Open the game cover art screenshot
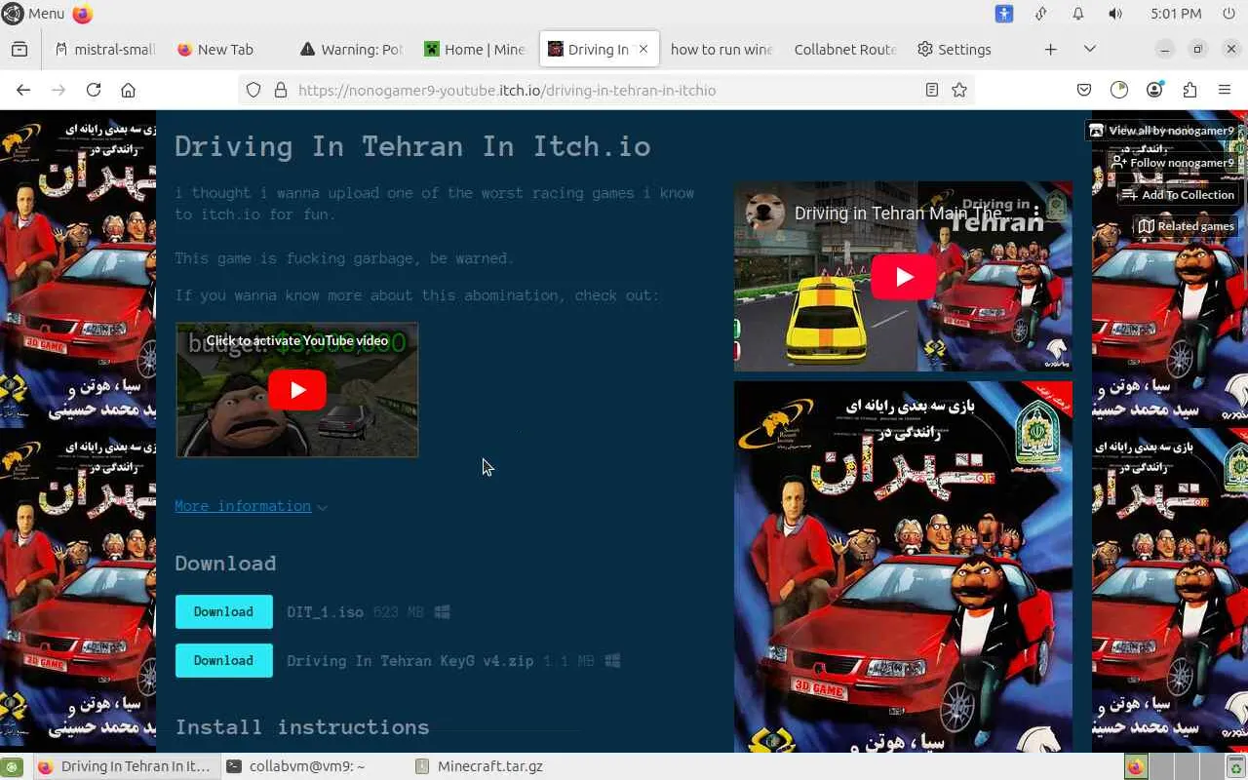 (x=903, y=566)
